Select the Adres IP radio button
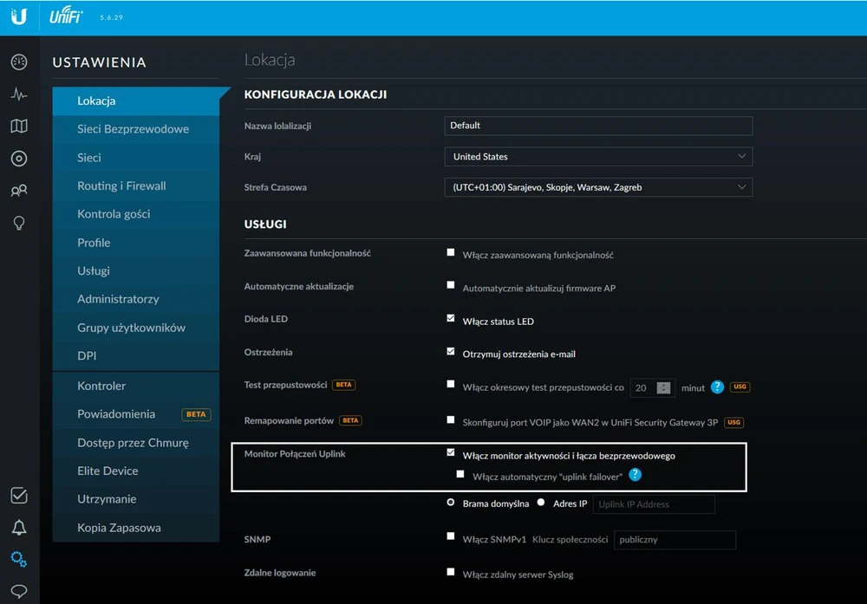Screen dimensions: 867x604 point(541,503)
